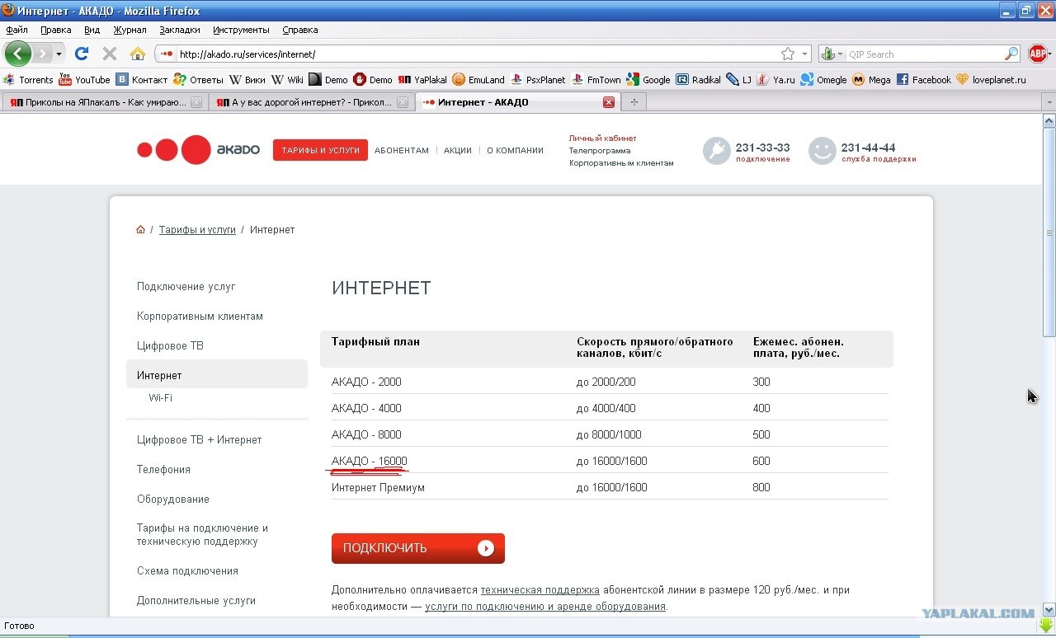Screen dimensions: 1056x638
Task: Open the АБОНЕНТАМ navigation item
Action: click(402, 151)
